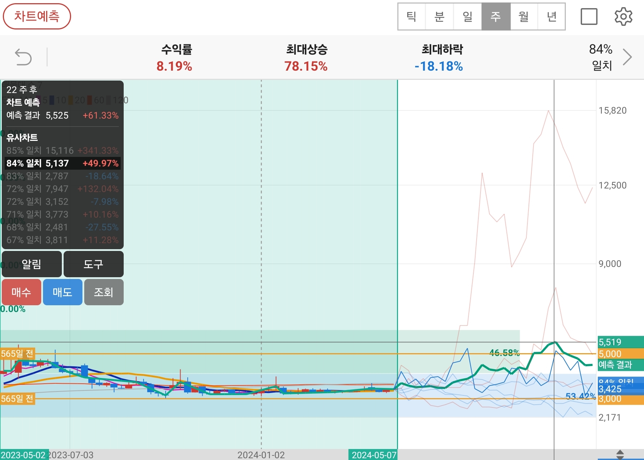
Task: Tap the fullscreen square icon
Action: tap(589, 17)
